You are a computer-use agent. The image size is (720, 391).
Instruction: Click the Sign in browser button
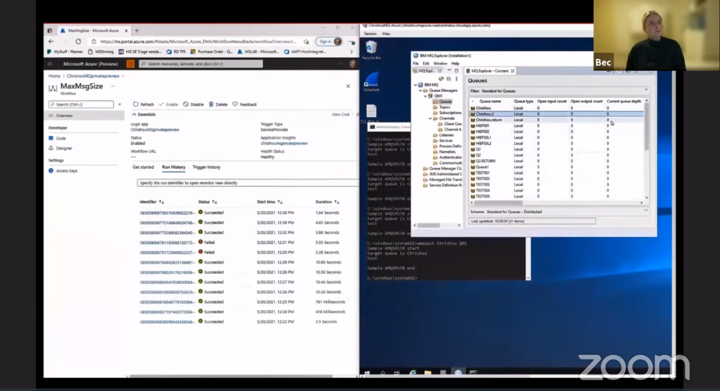point(329,41)
